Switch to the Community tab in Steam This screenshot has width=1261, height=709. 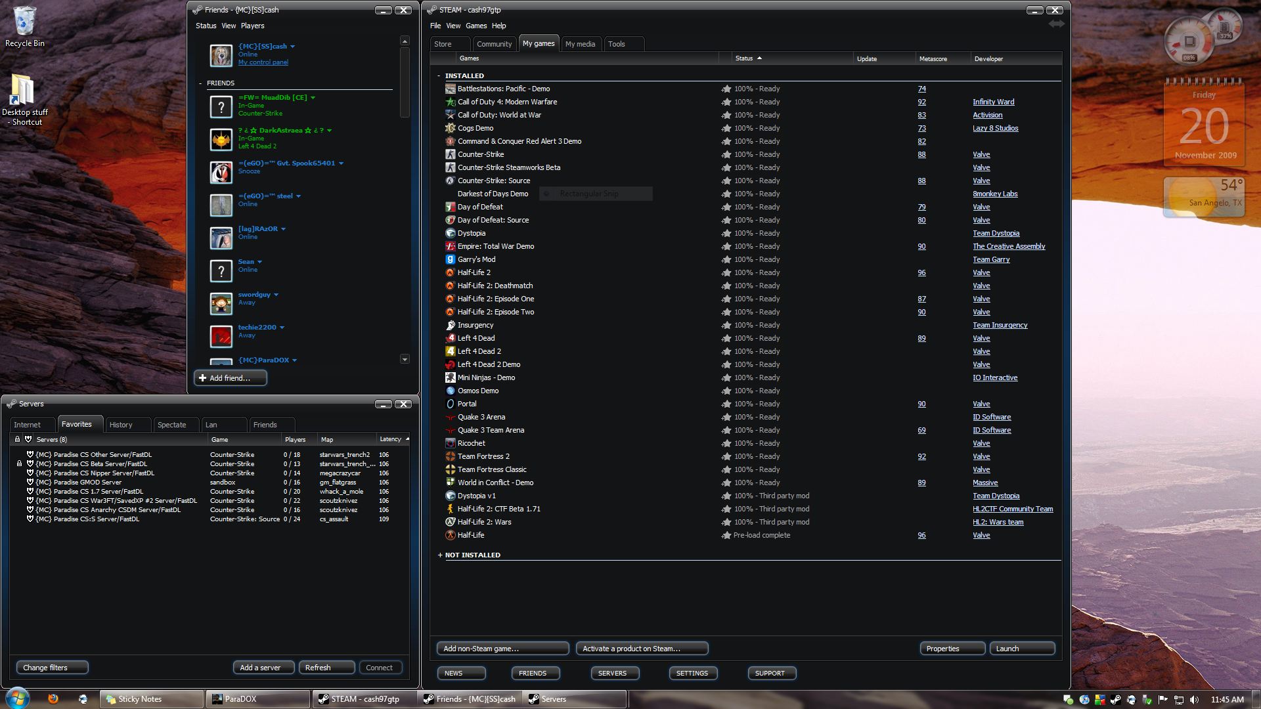(x=494, y=44)
